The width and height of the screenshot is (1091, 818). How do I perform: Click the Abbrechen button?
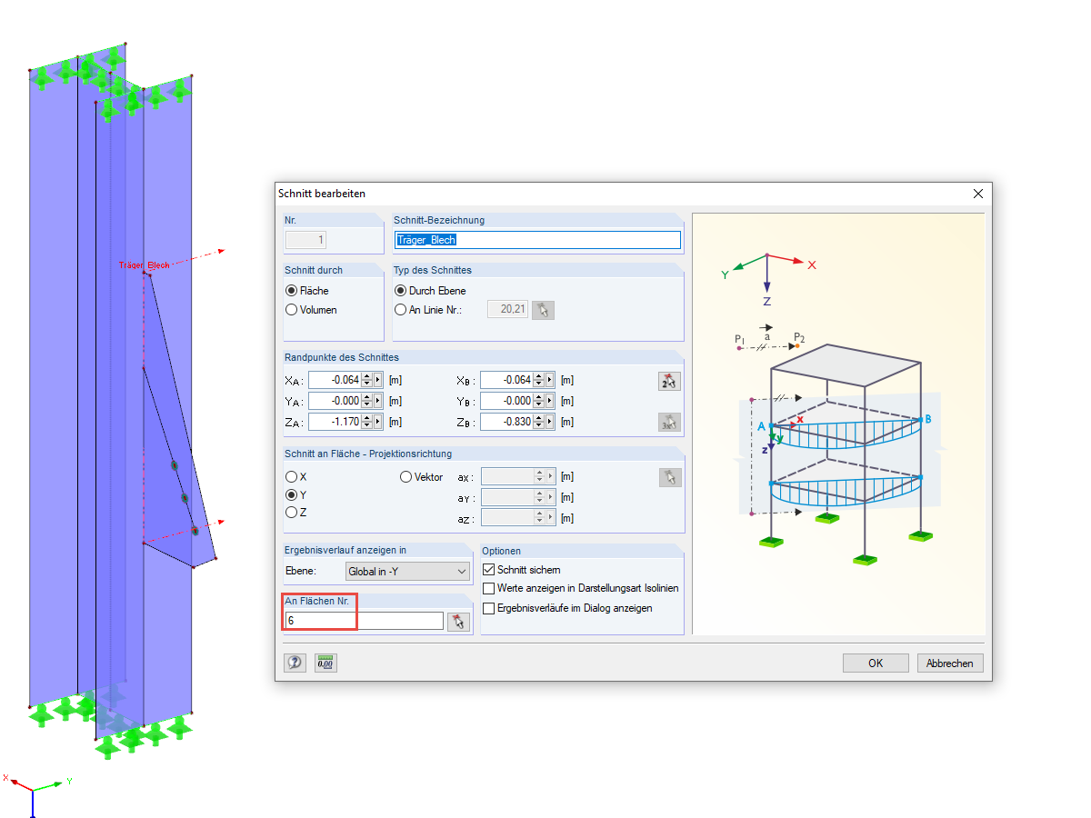pos(950,663)
